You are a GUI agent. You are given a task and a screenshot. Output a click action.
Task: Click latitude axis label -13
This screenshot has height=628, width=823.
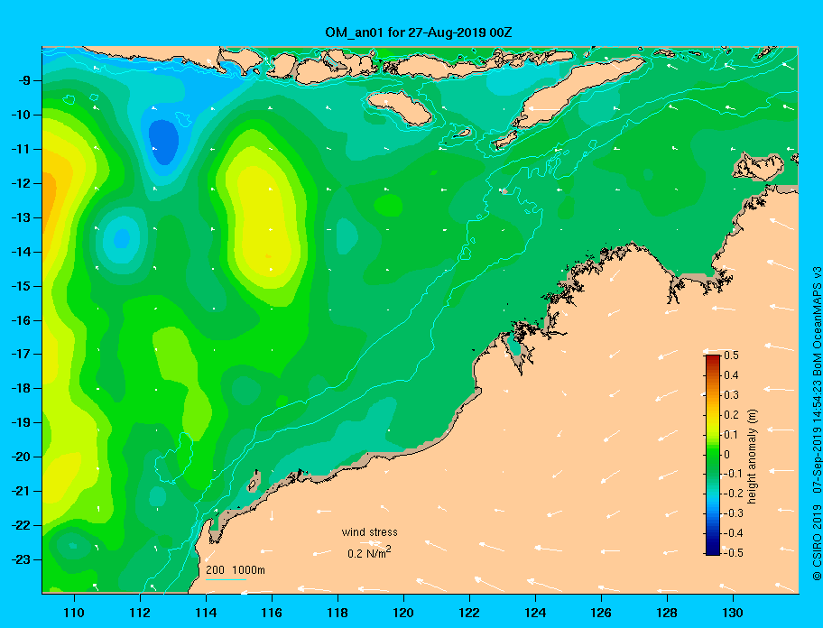tap(21, 217)
